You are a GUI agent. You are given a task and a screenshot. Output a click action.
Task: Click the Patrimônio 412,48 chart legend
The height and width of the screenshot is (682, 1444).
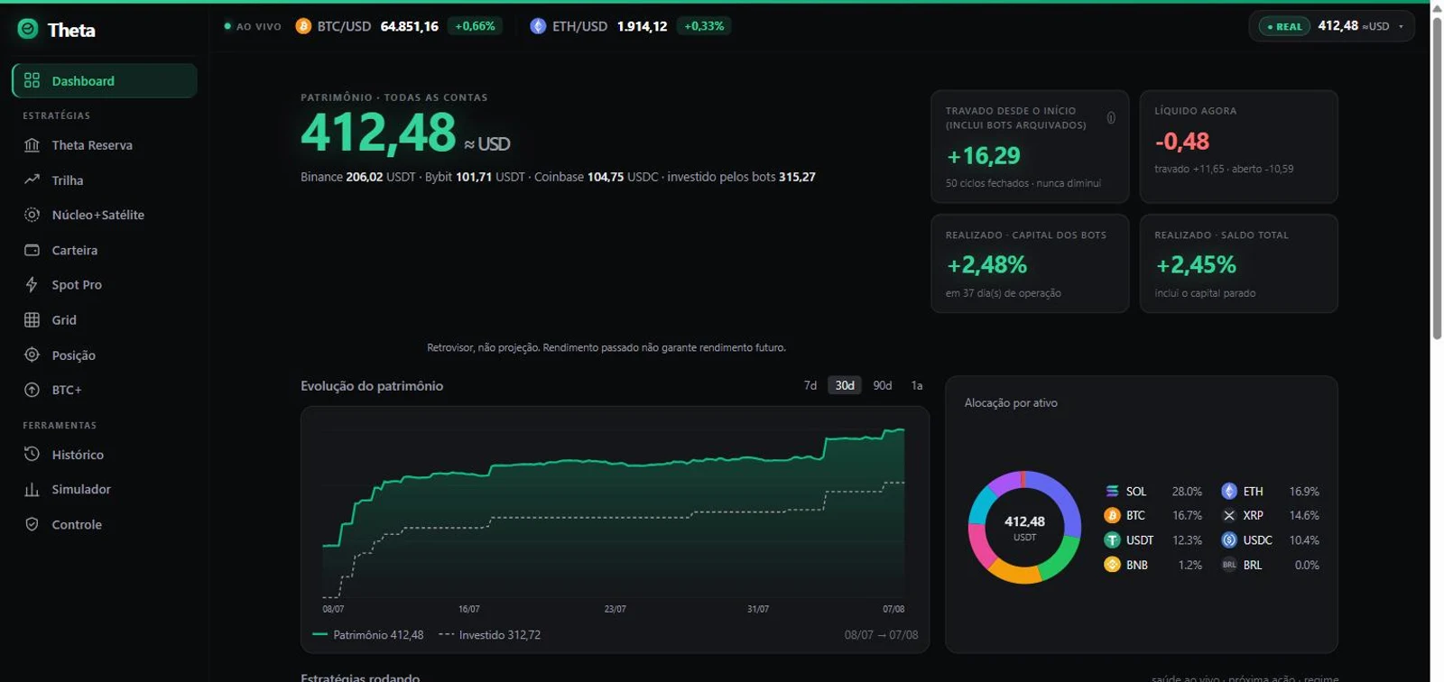[x=368, y=634]
